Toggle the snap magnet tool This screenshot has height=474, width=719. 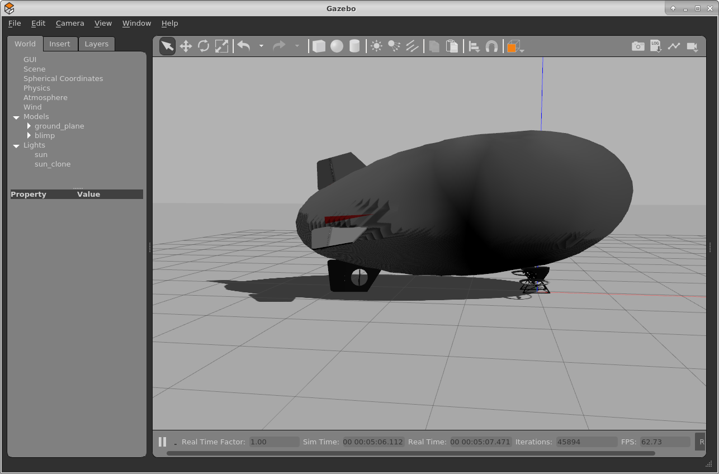pyautogui.click(x=491, y=47)
